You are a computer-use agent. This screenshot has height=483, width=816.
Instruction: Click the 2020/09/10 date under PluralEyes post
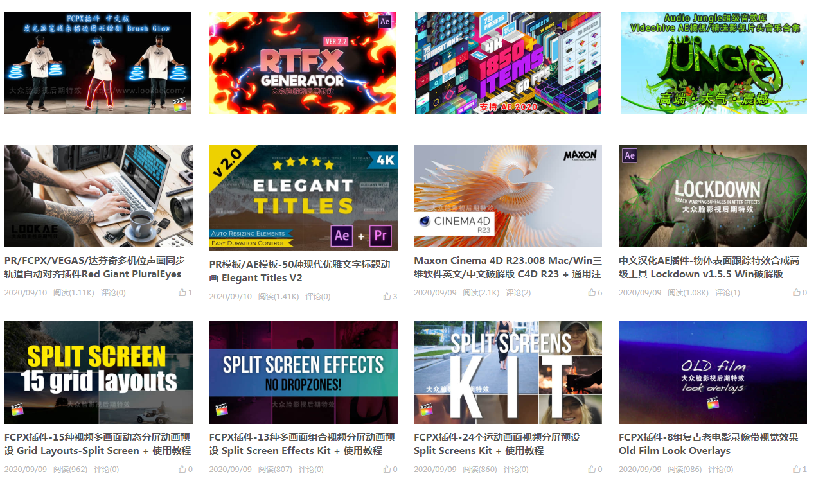pos(26,293)
